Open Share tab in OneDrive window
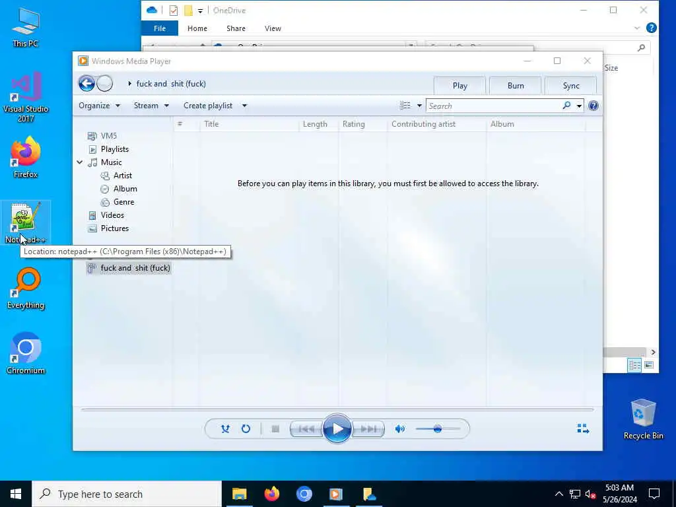Viewport: 676px width, 507px height. tap(236, 28)
